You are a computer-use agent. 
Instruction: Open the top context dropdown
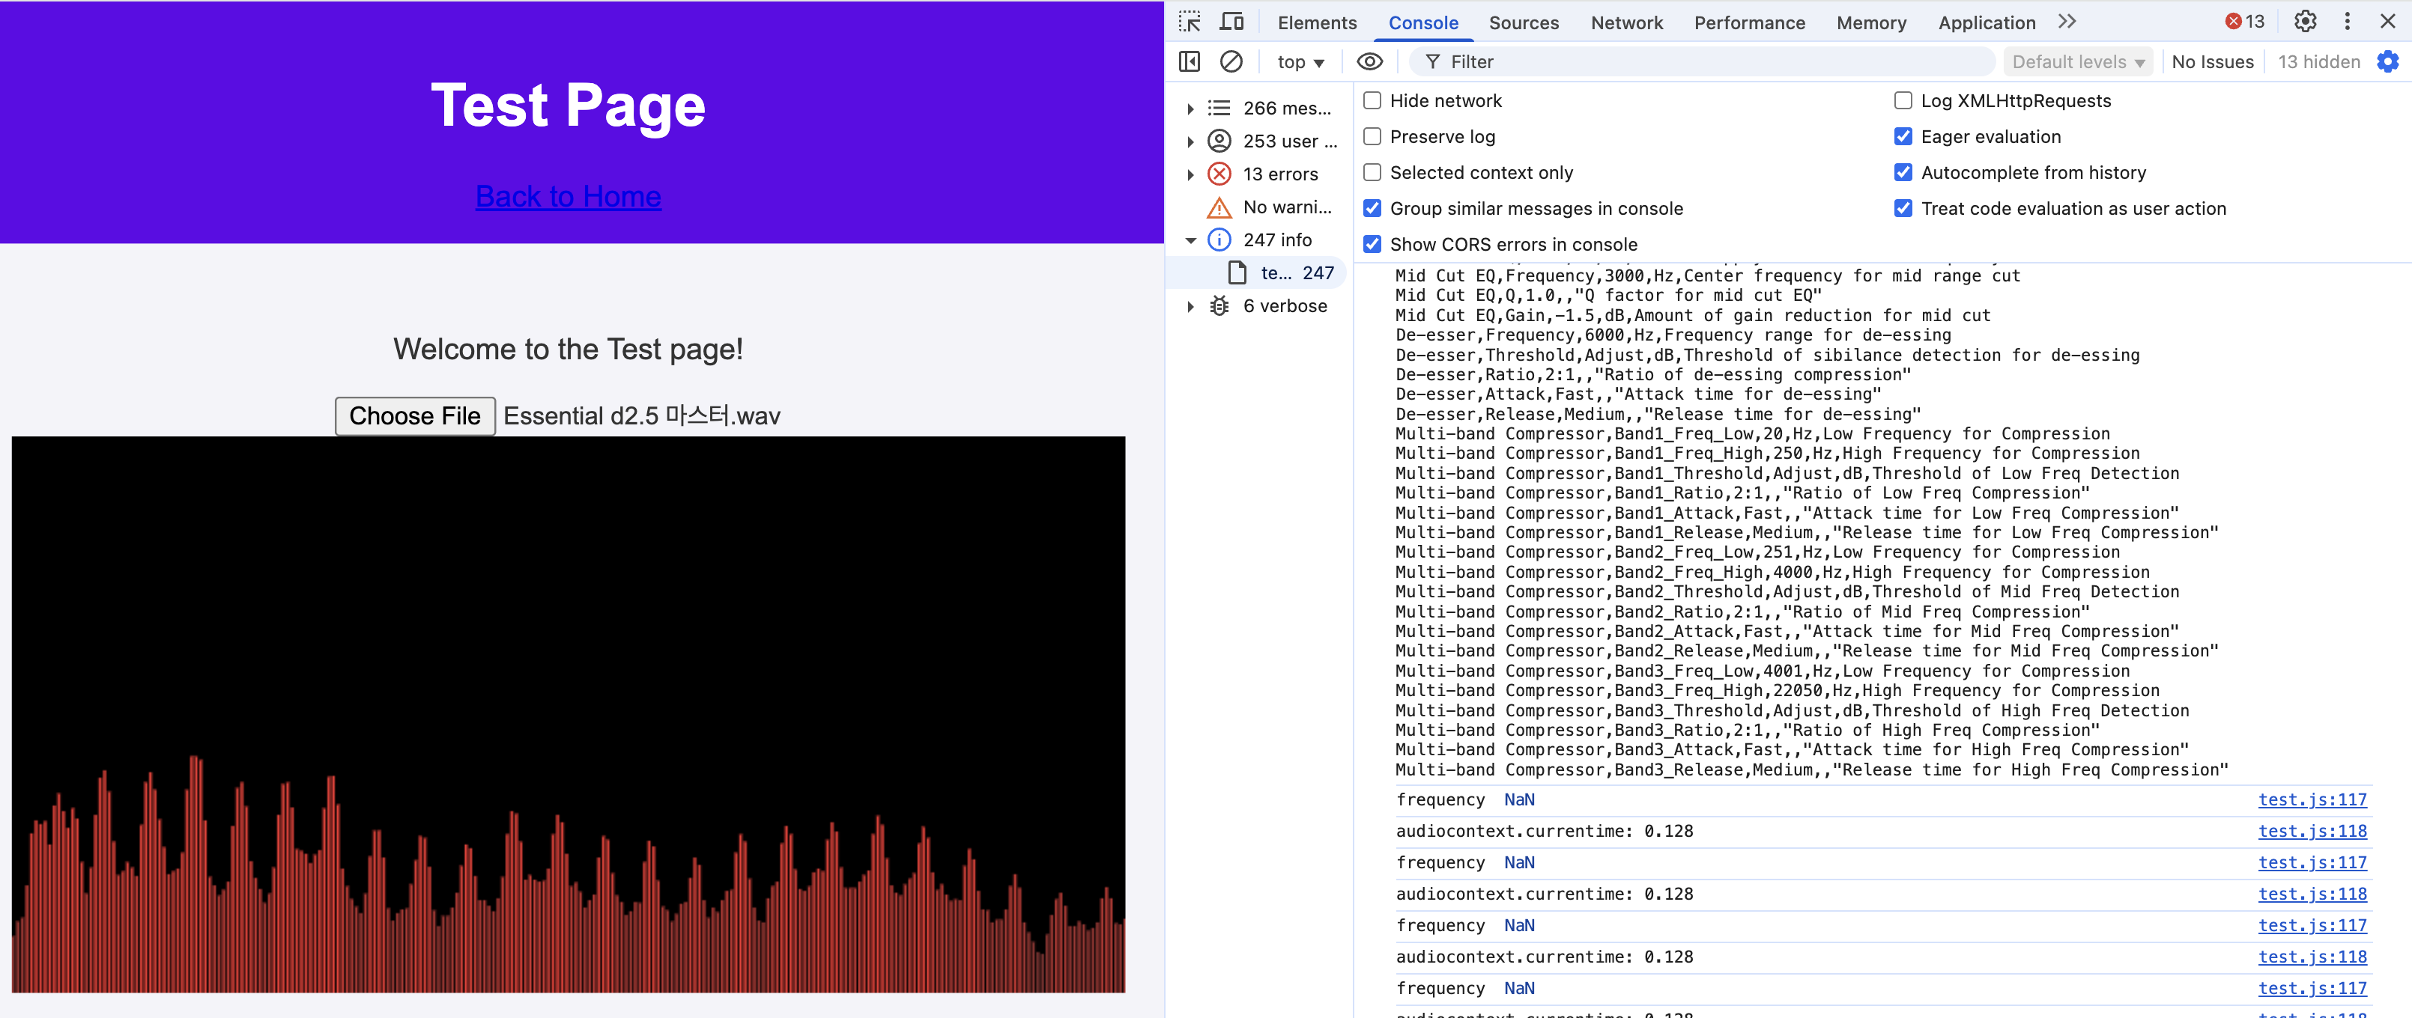tap(1300, 61)
